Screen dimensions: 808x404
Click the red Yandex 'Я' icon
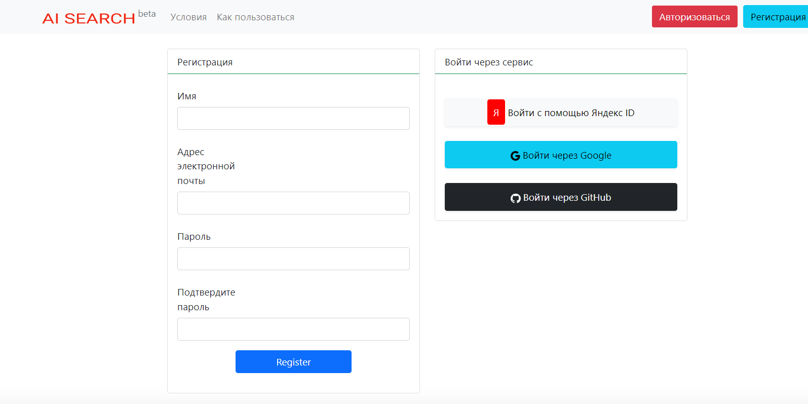click(496, 112)
